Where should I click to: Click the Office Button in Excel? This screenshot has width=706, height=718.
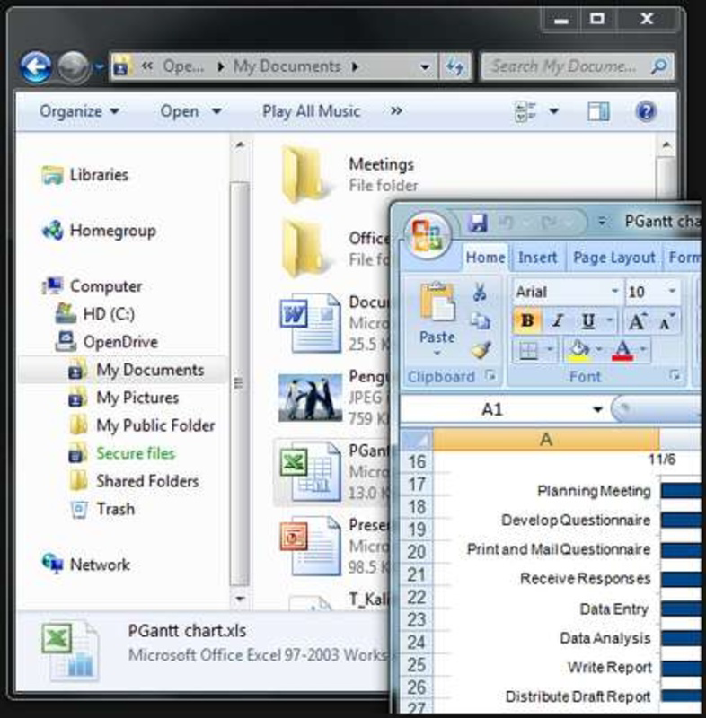428,234
